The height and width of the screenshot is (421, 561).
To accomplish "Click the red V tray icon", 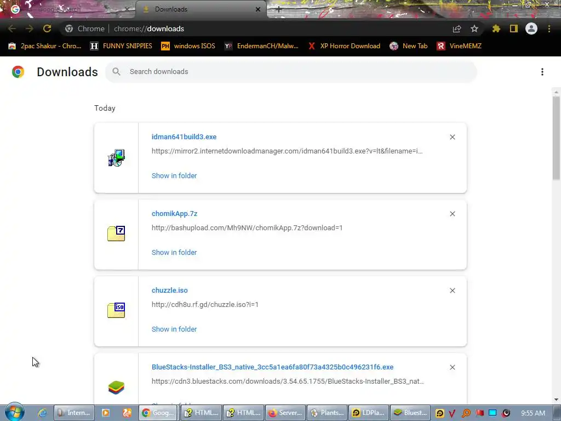I will coord(452,413).
